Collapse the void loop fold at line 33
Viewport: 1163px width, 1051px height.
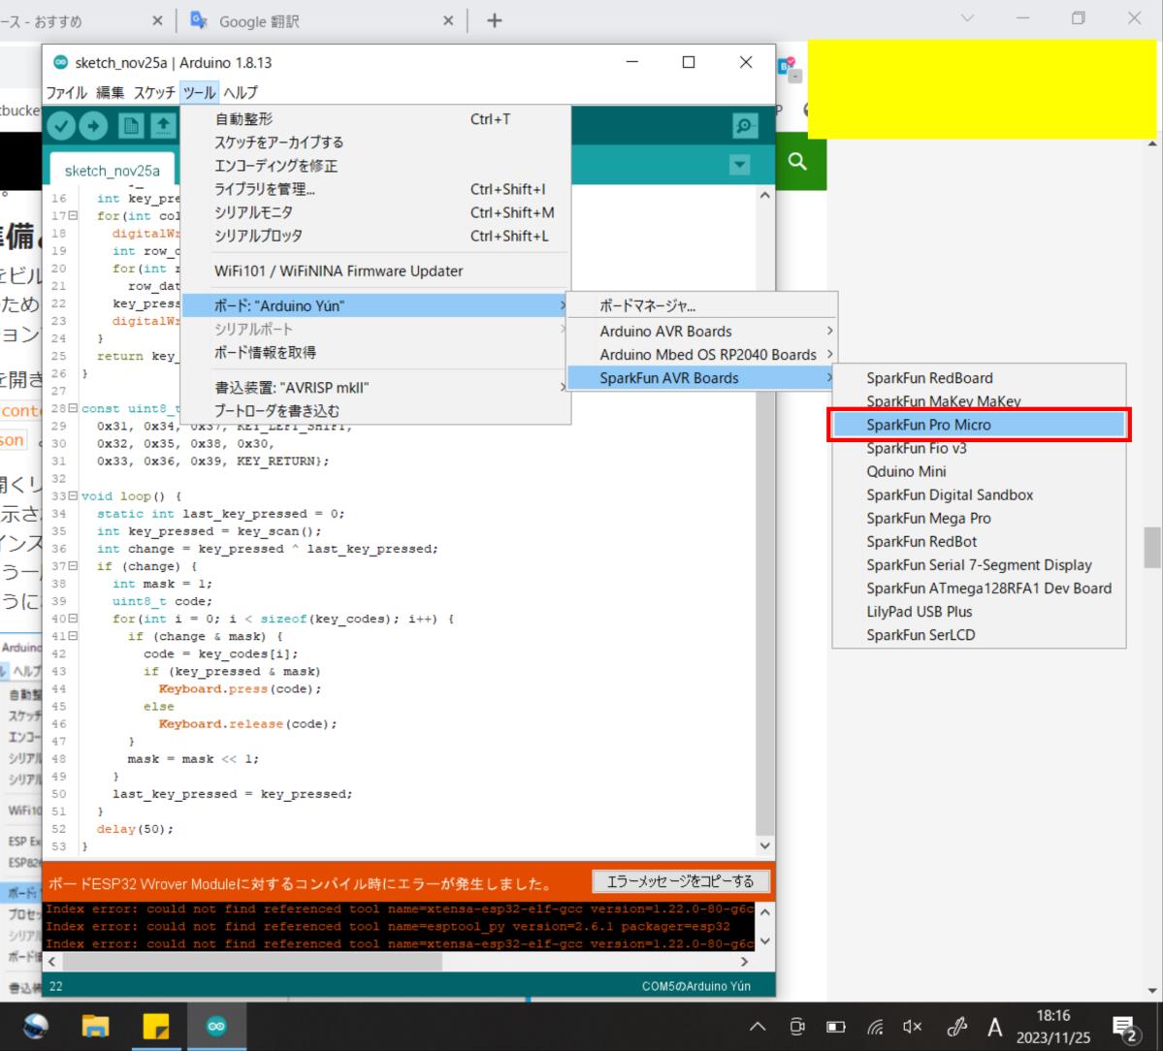(73, 495)
